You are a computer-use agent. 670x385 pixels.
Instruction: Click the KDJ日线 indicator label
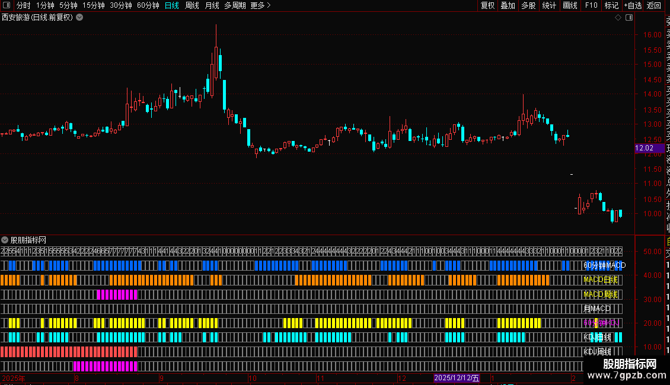[597, 337]
